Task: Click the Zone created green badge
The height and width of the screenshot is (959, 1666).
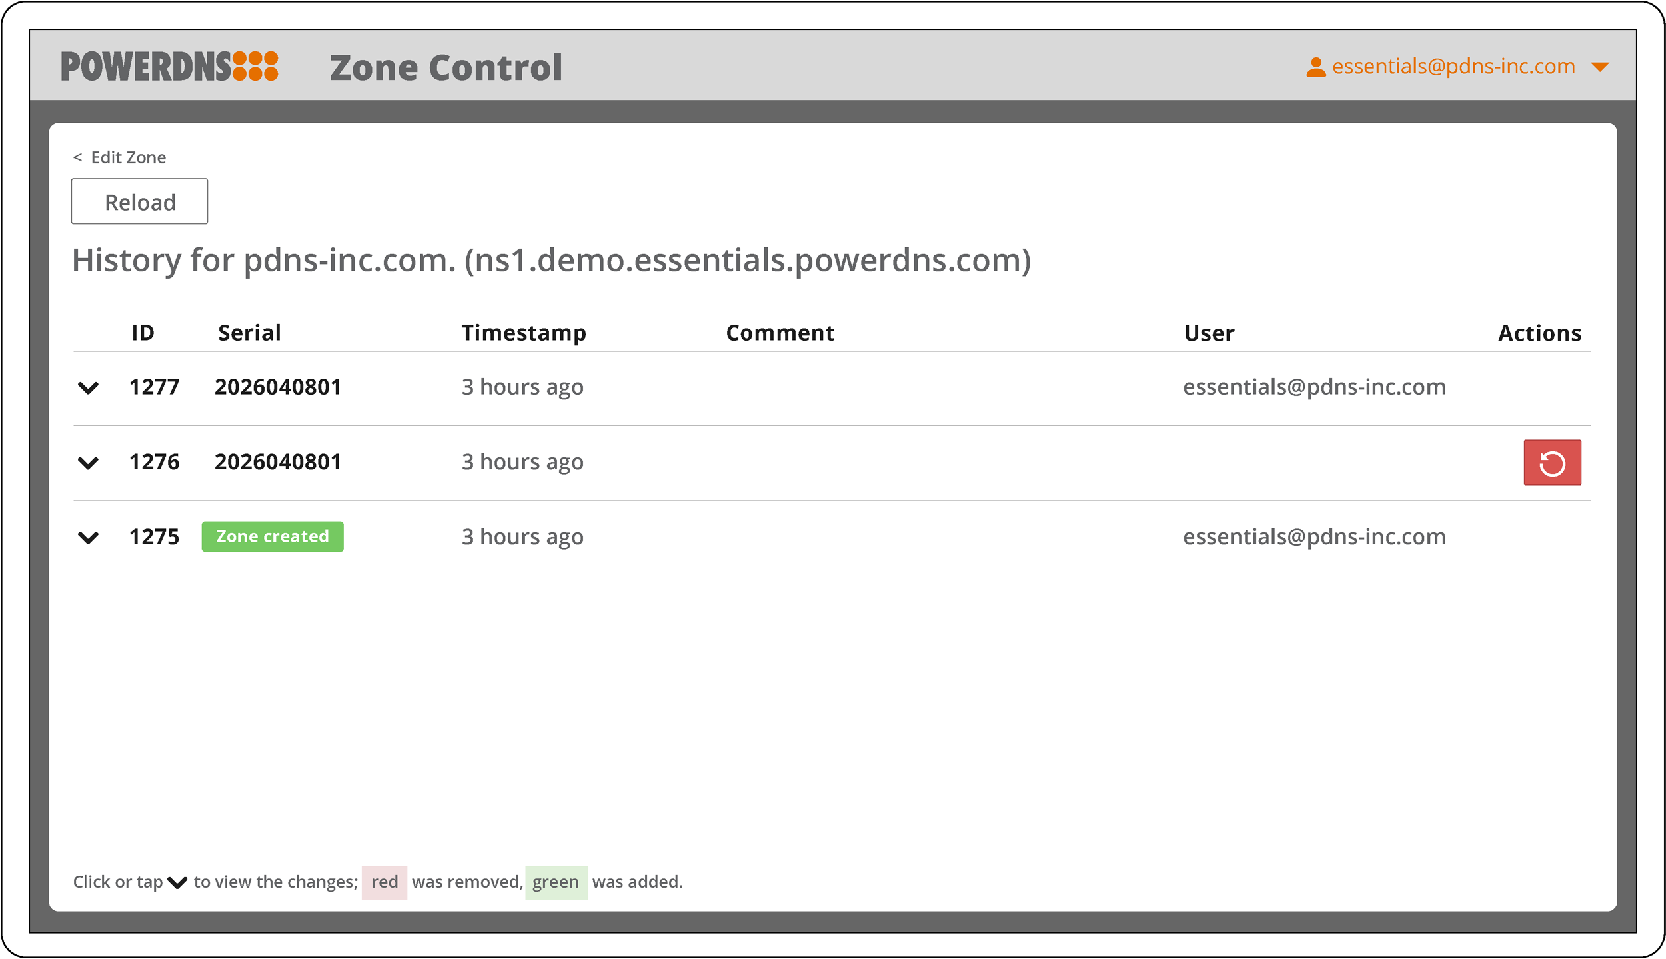Action: point(272,536)
